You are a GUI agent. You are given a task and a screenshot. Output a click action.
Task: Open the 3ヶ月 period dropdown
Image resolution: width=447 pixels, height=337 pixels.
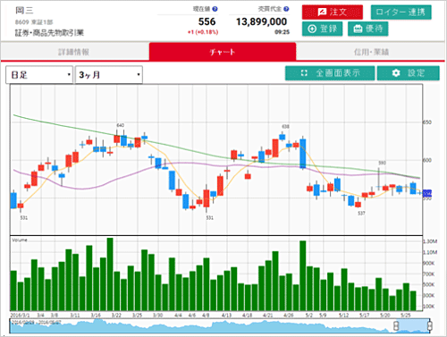tap(109, 75)
